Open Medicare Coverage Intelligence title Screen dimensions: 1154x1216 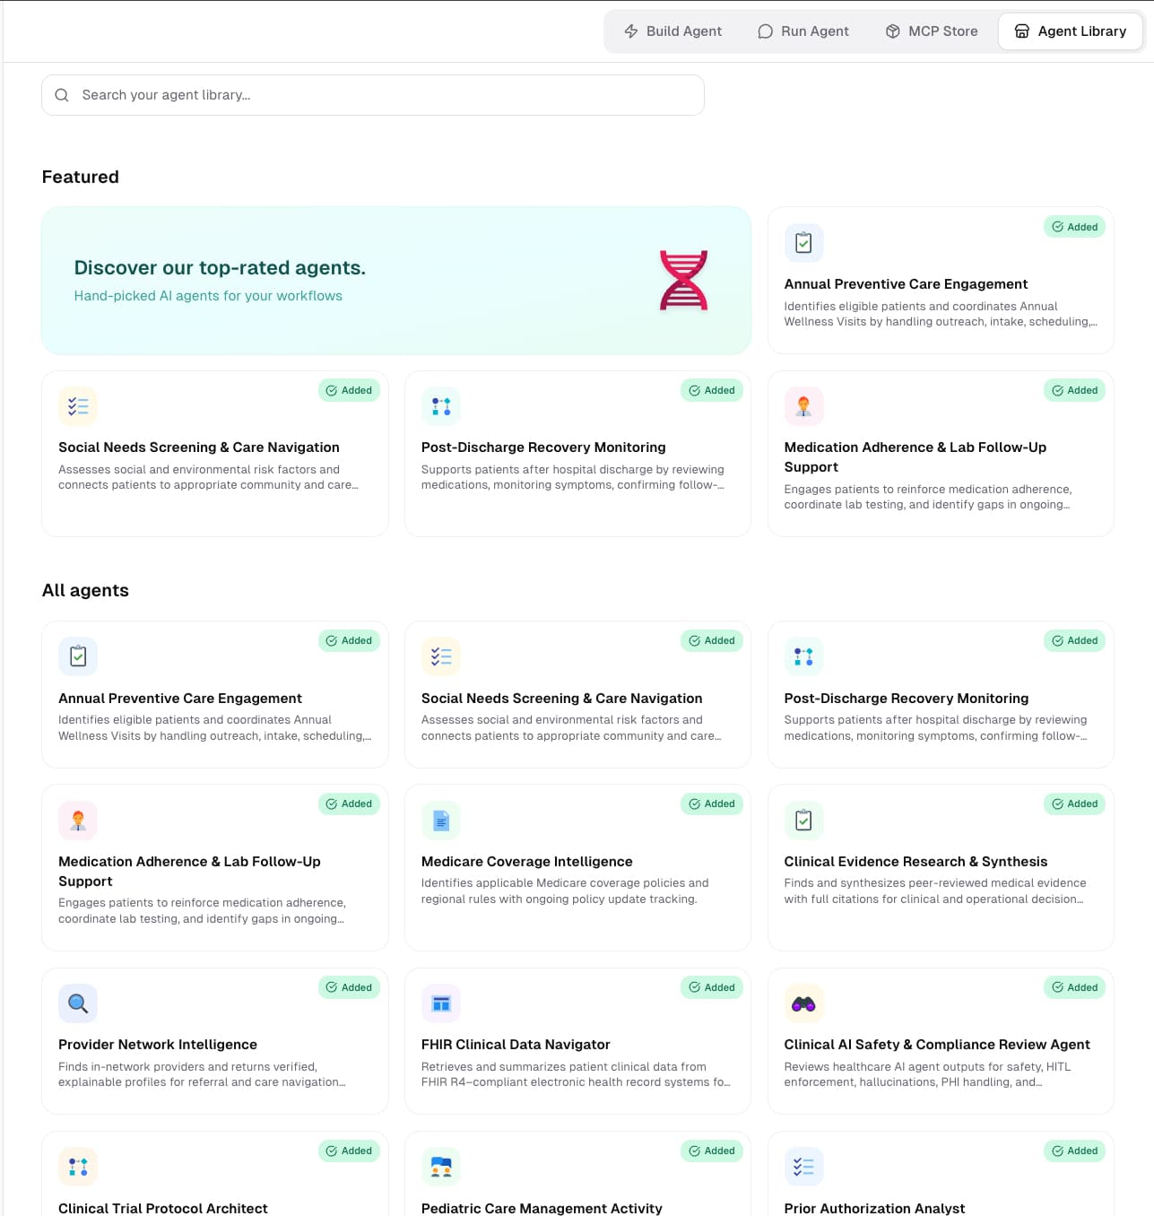coord(527,862)
